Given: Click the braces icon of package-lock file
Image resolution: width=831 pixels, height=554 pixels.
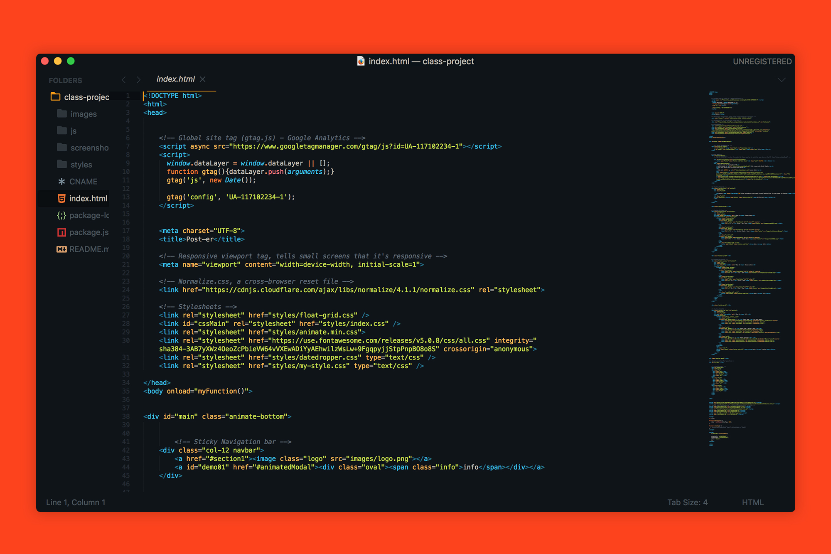Looking at the screenshot, I should click(x=61, y=215).
